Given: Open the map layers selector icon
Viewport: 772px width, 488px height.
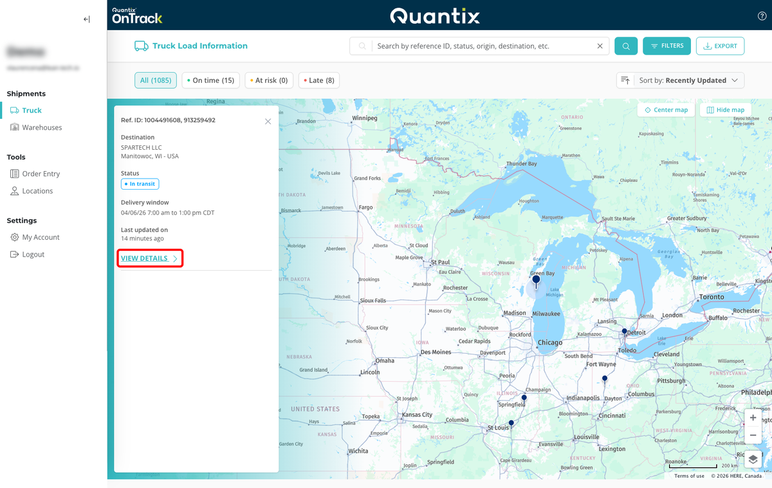Looking at the screenshot, I should [x=753, y=459].
